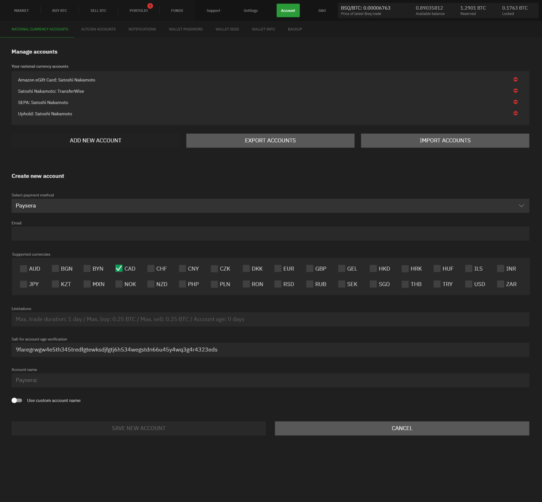Switch to Altcoin Accounts tab

point(98,29)
